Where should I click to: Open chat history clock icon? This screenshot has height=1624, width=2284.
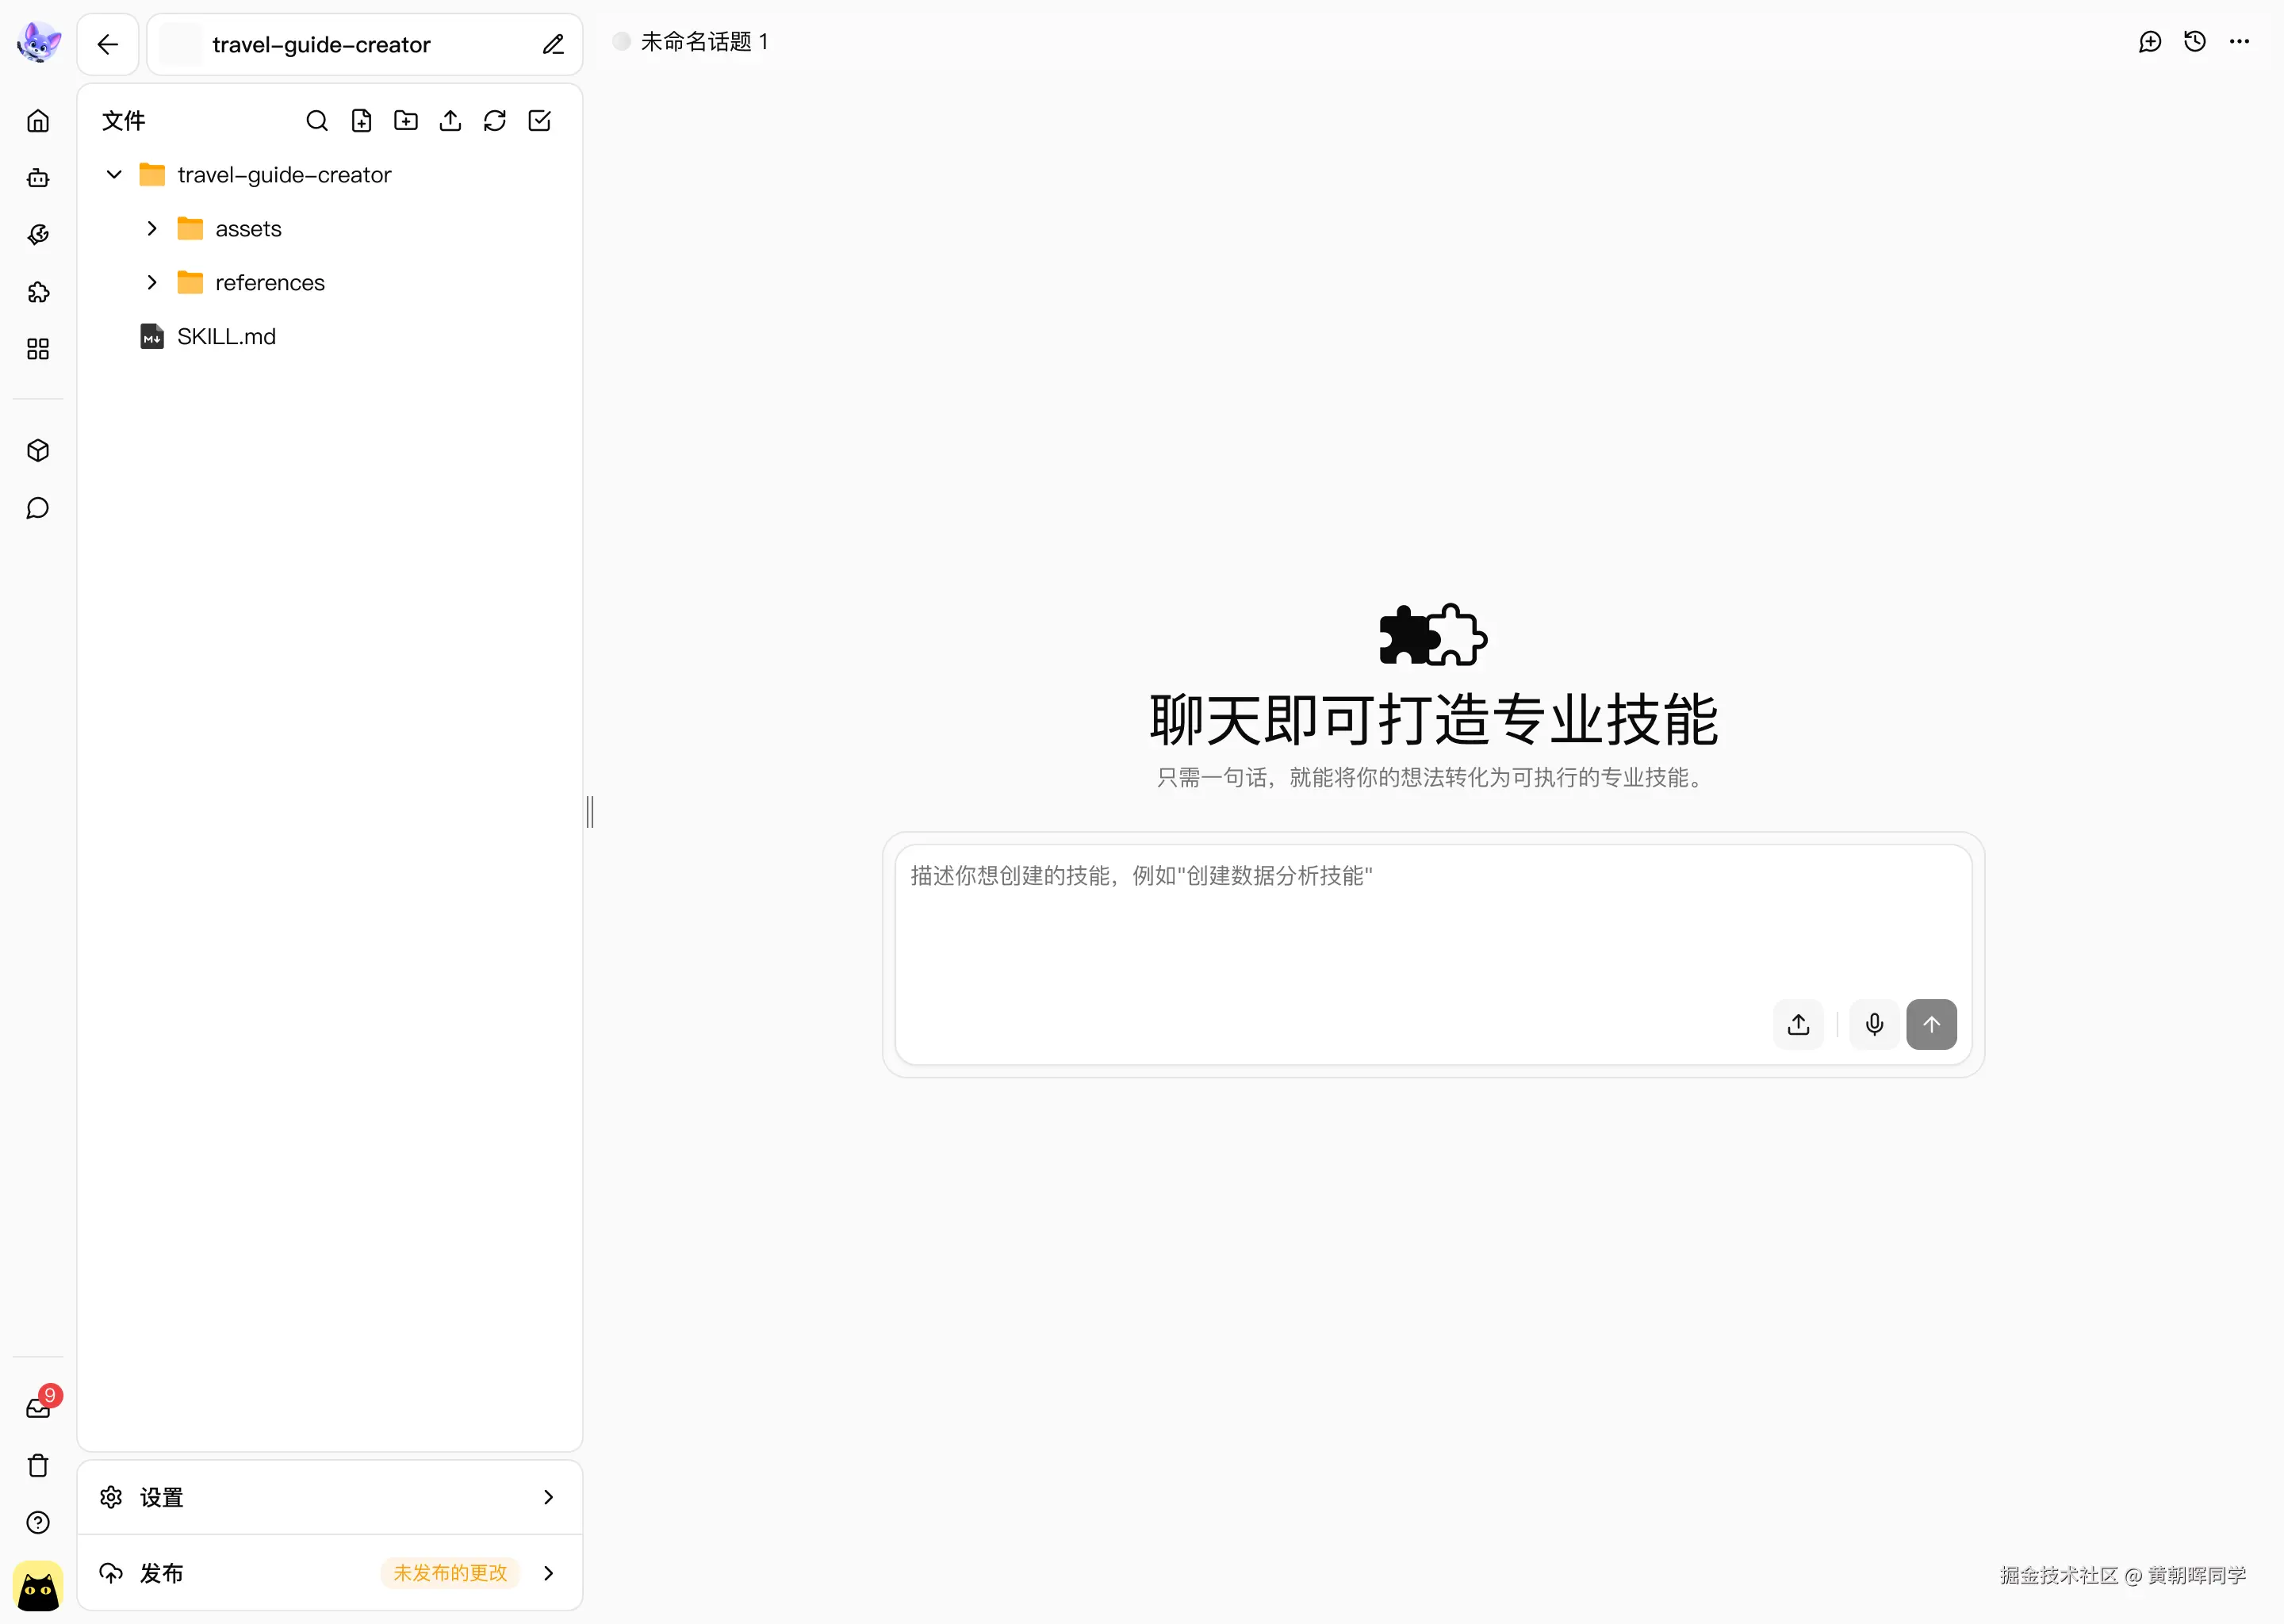coord(2194,42)
